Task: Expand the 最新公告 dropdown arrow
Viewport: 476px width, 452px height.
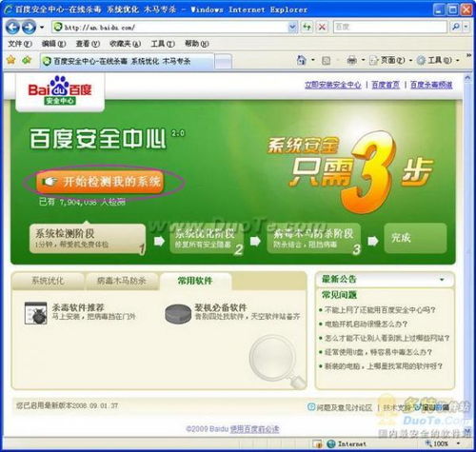Action: coord(442,280)
